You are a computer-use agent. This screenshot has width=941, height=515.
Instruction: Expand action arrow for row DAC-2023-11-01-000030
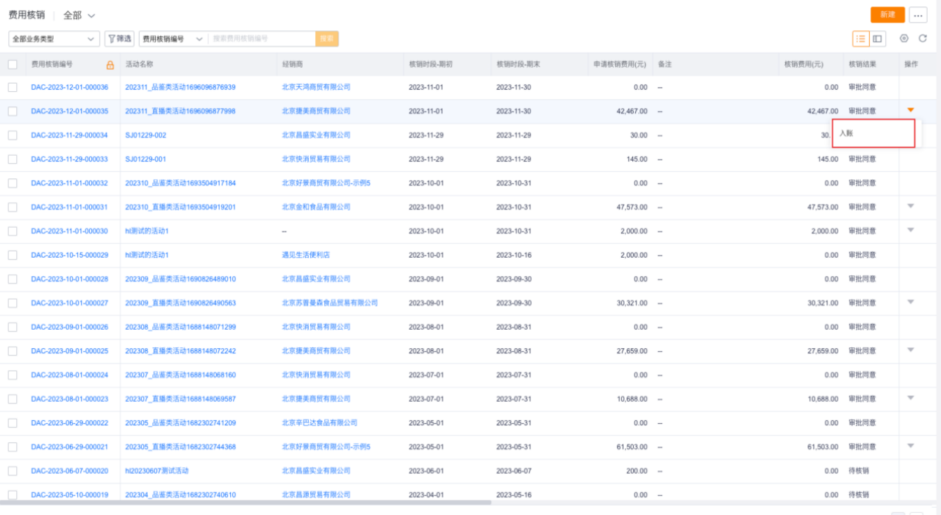coord(911,230)
